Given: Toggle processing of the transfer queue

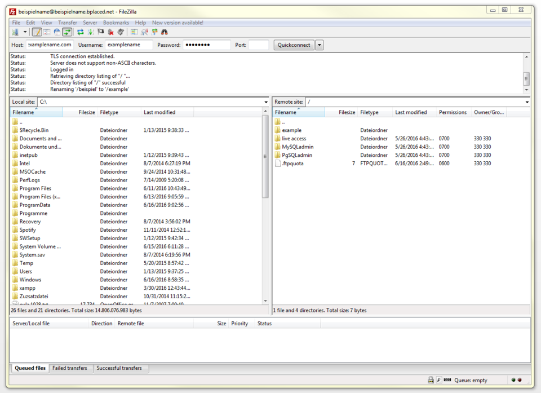Looking at the screenshot, I should tap(91, 32).
